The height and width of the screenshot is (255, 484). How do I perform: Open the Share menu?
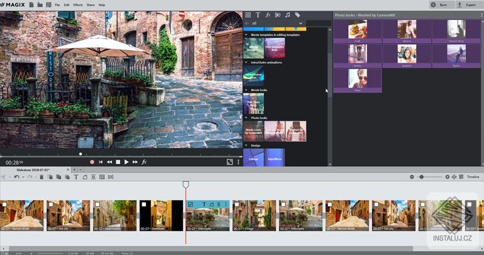point(91,5)
